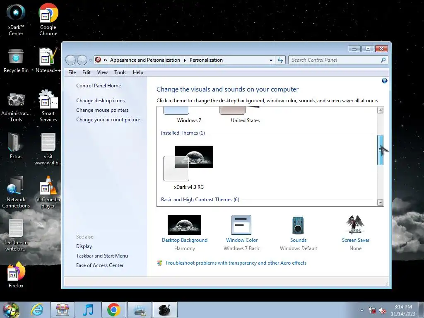Open the Help menu
Image resolution: width=424 pixels, height=318 pixels.
(x=138, y=72)
